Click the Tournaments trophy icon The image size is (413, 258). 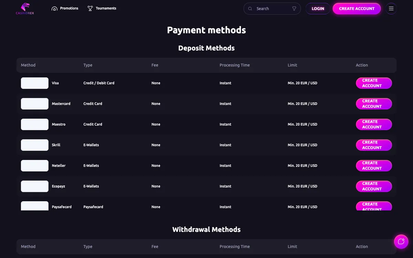pyautogui.click(x=90, y=9)
